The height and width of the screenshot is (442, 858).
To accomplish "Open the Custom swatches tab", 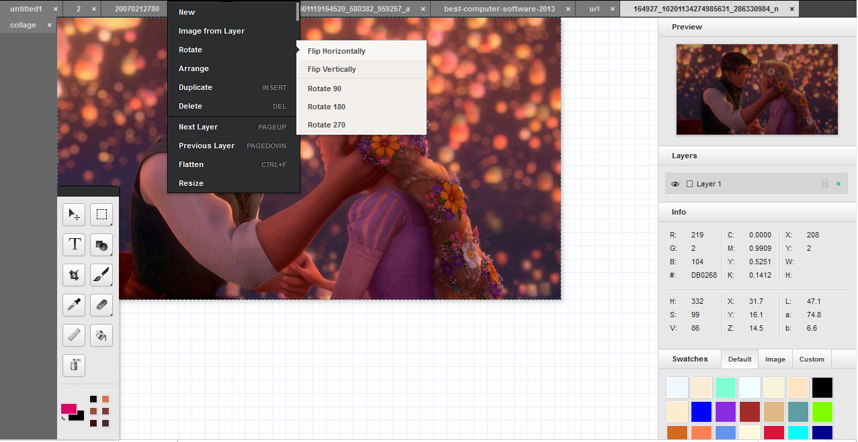I will click(812, 359).
